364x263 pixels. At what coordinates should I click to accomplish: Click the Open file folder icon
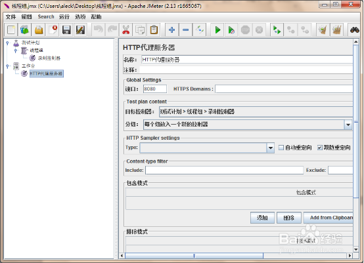pos(39,30)
